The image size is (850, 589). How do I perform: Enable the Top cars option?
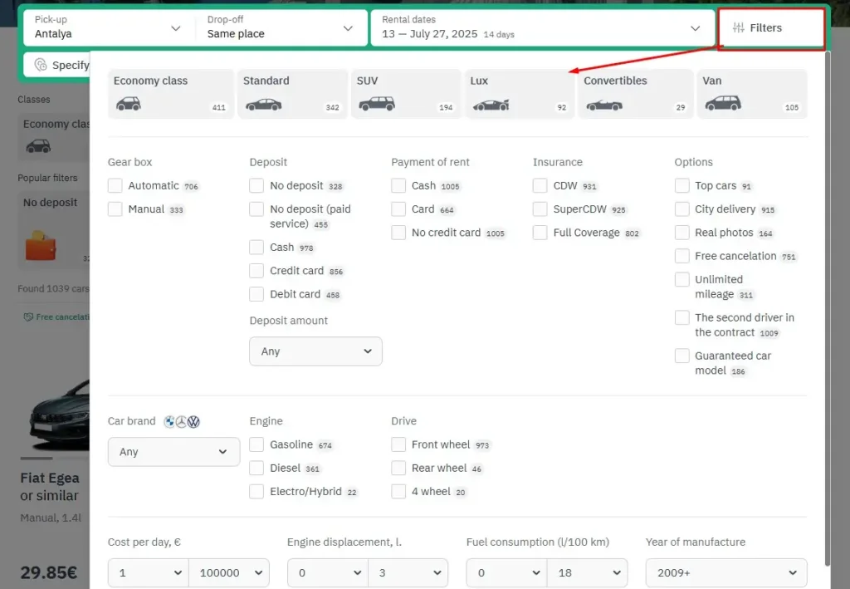(682, 185)
